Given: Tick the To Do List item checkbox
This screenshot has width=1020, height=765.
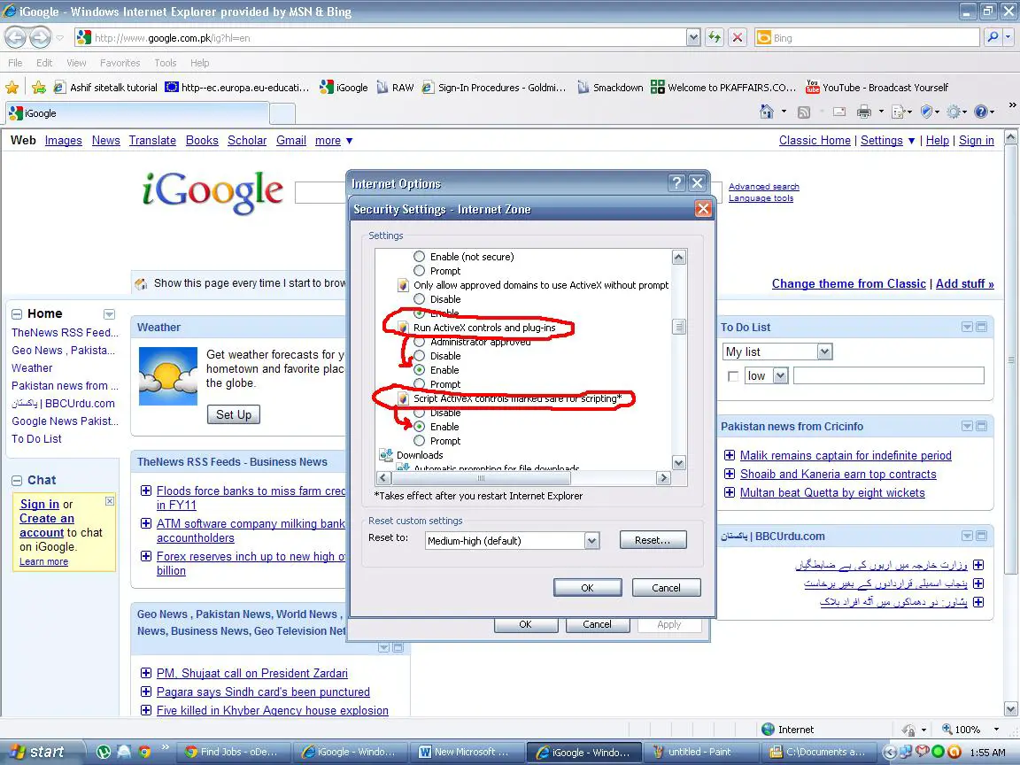Looking at the screenshot, I should click(x=733, y=376).
